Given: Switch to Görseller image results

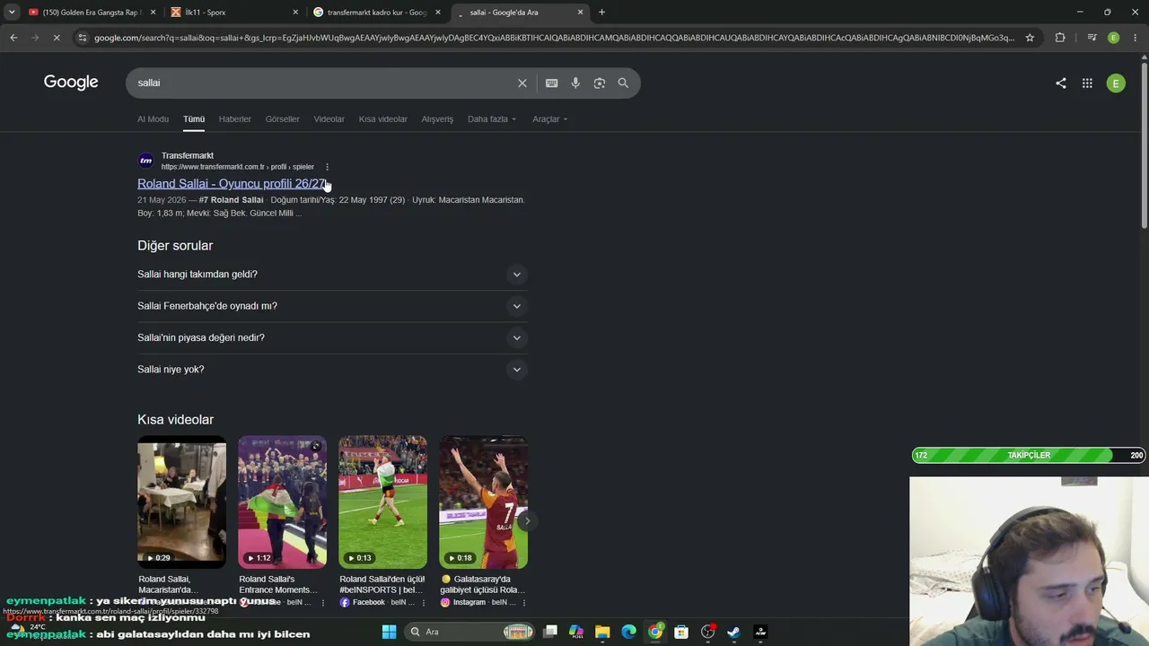Looking at the screenshot, I should click(283, 119).
